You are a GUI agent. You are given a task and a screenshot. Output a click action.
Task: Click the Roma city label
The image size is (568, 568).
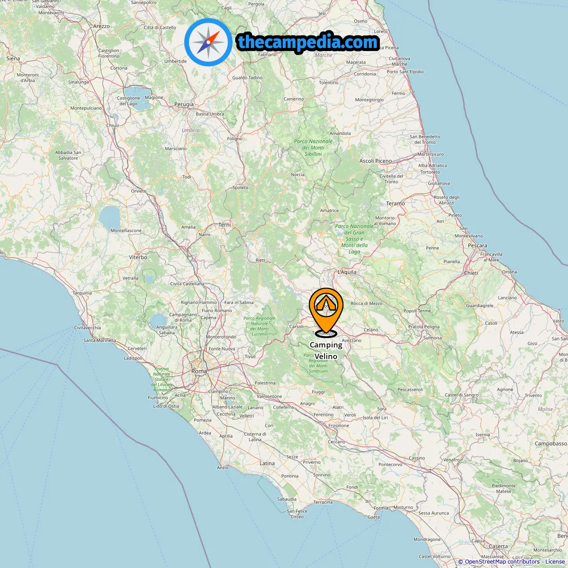(199, 371)
